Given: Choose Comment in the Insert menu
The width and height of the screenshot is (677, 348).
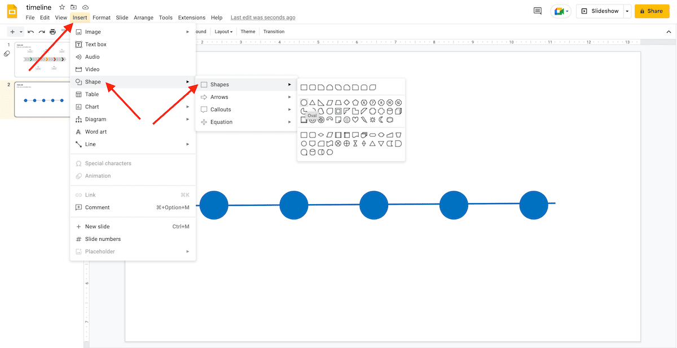Looking at the screenshot, I should (133, 208).
